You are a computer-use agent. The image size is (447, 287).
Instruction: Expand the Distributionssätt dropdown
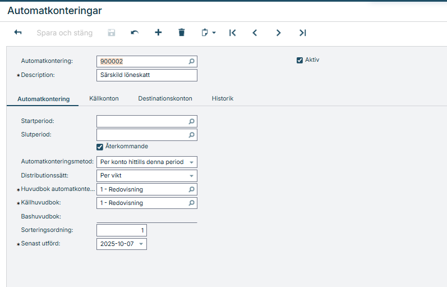191,176
